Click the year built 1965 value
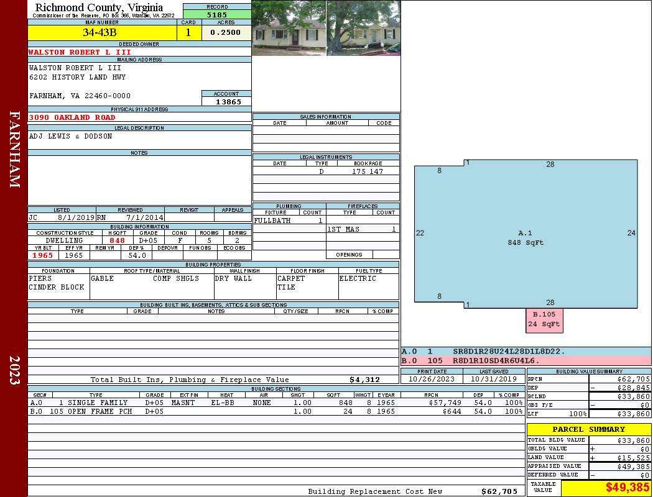This screenshot has width=653, height=497. (42, 255)
